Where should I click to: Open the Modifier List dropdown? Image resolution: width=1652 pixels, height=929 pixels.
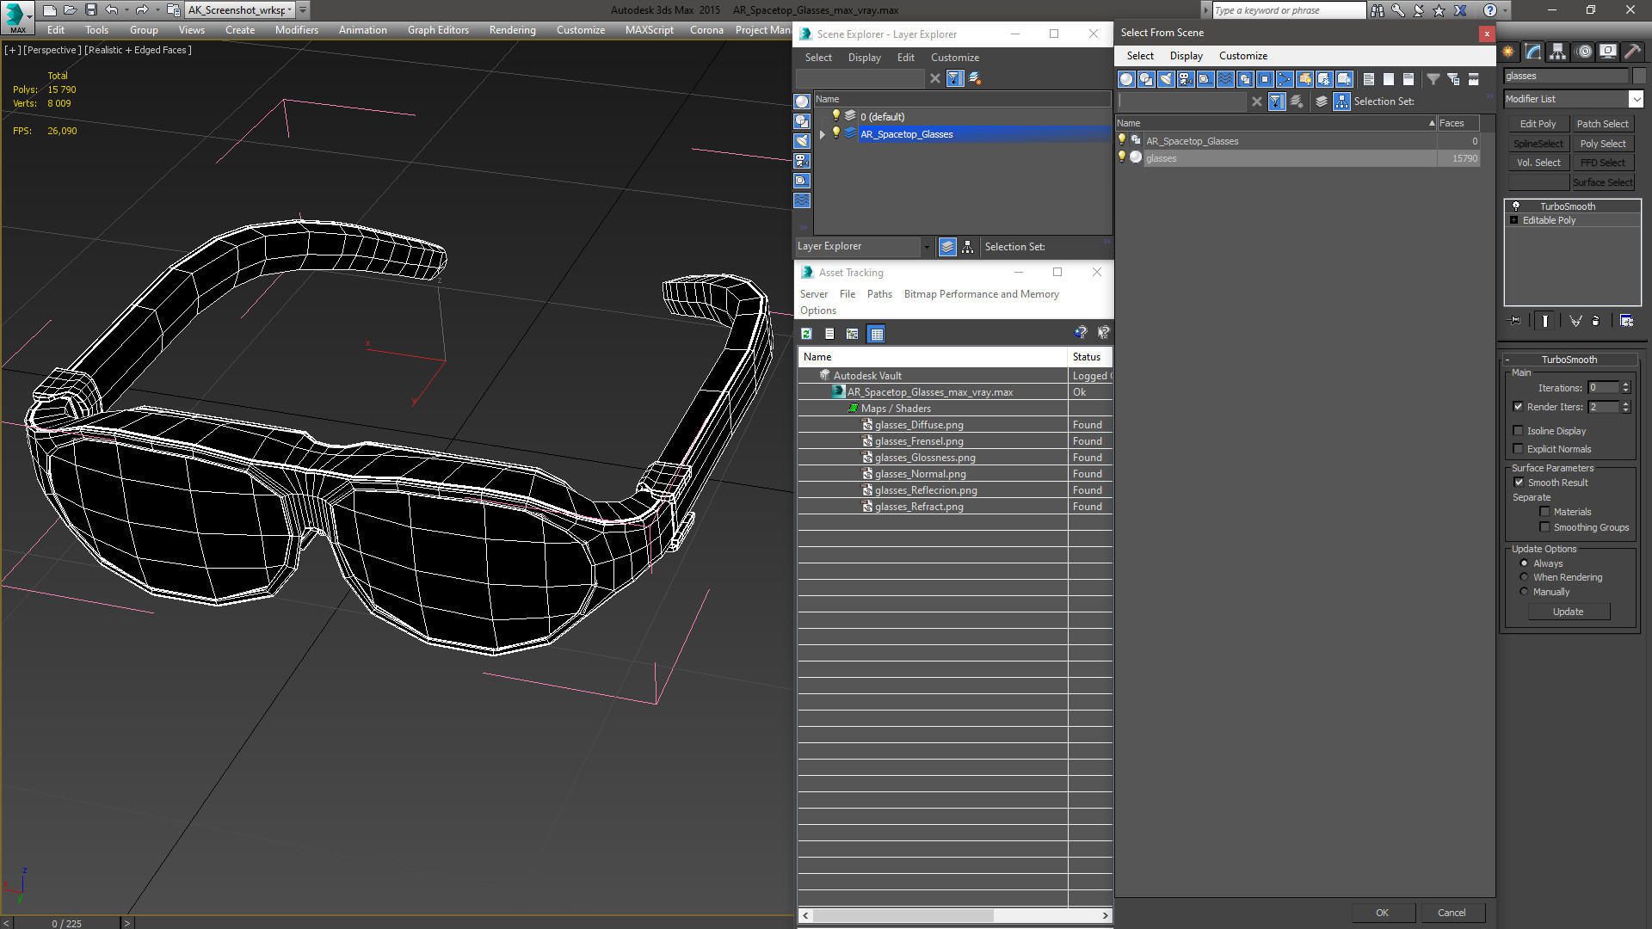tap(1636, 99)
